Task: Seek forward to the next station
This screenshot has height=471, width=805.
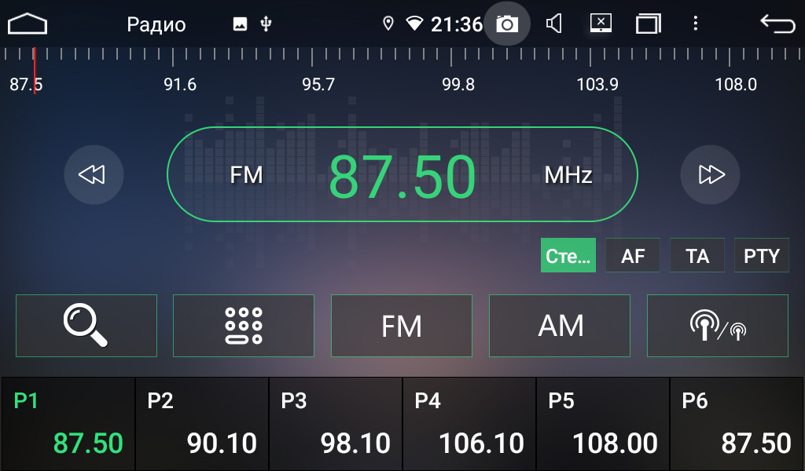Action: 710,174
